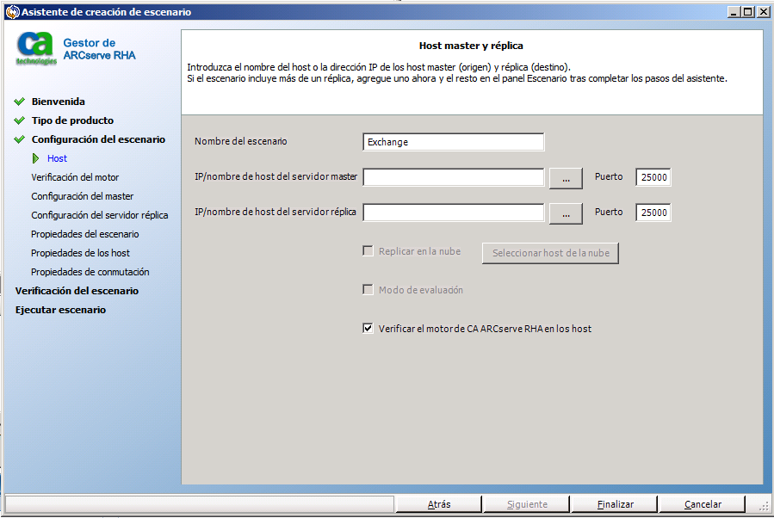Toggle the Modo de evaluación checkbox
The width and height of the screenshot is (774, 518).
(368, 290)
